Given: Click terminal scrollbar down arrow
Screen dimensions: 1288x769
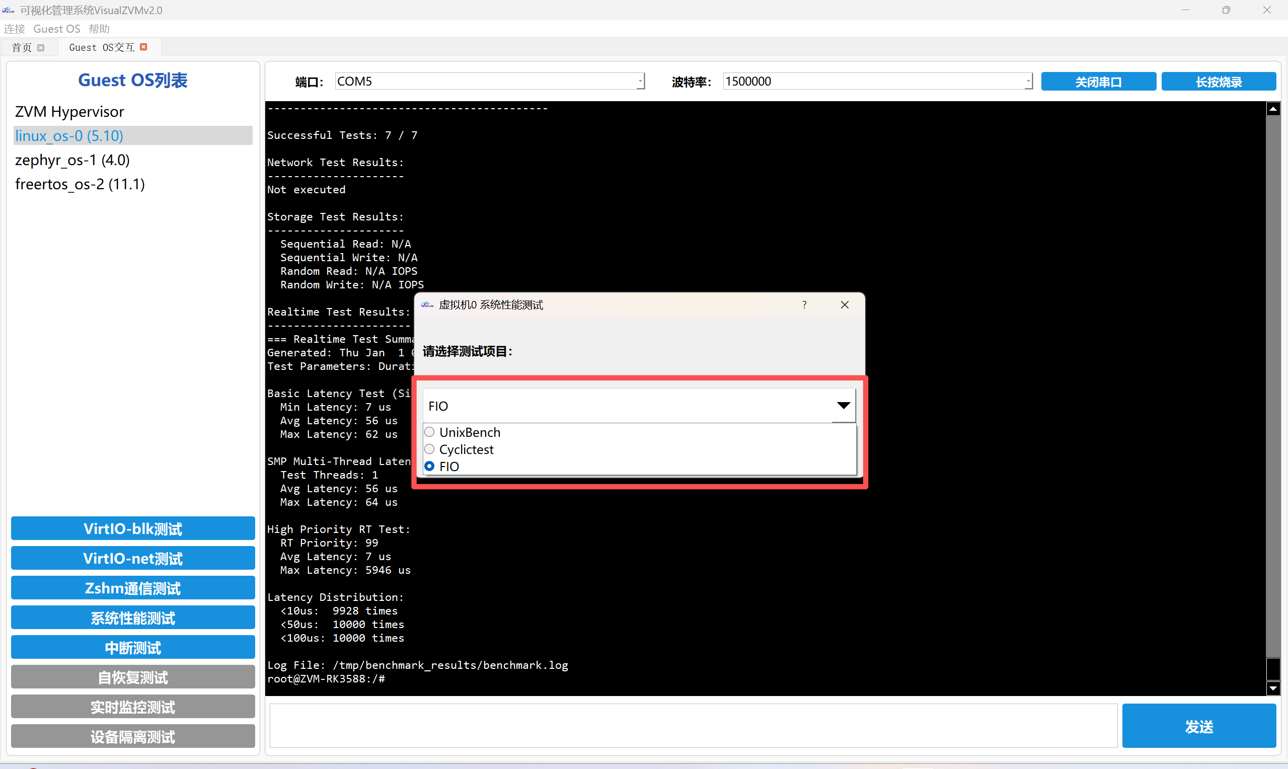Looking at the screenshot, I should (x=1273, y=688).
